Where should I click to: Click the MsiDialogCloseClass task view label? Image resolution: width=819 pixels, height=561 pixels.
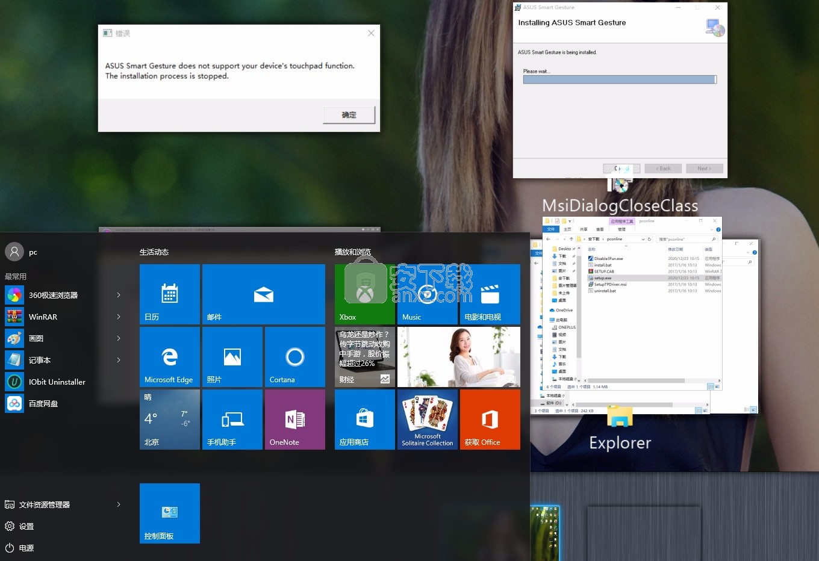tap(620, 205)
